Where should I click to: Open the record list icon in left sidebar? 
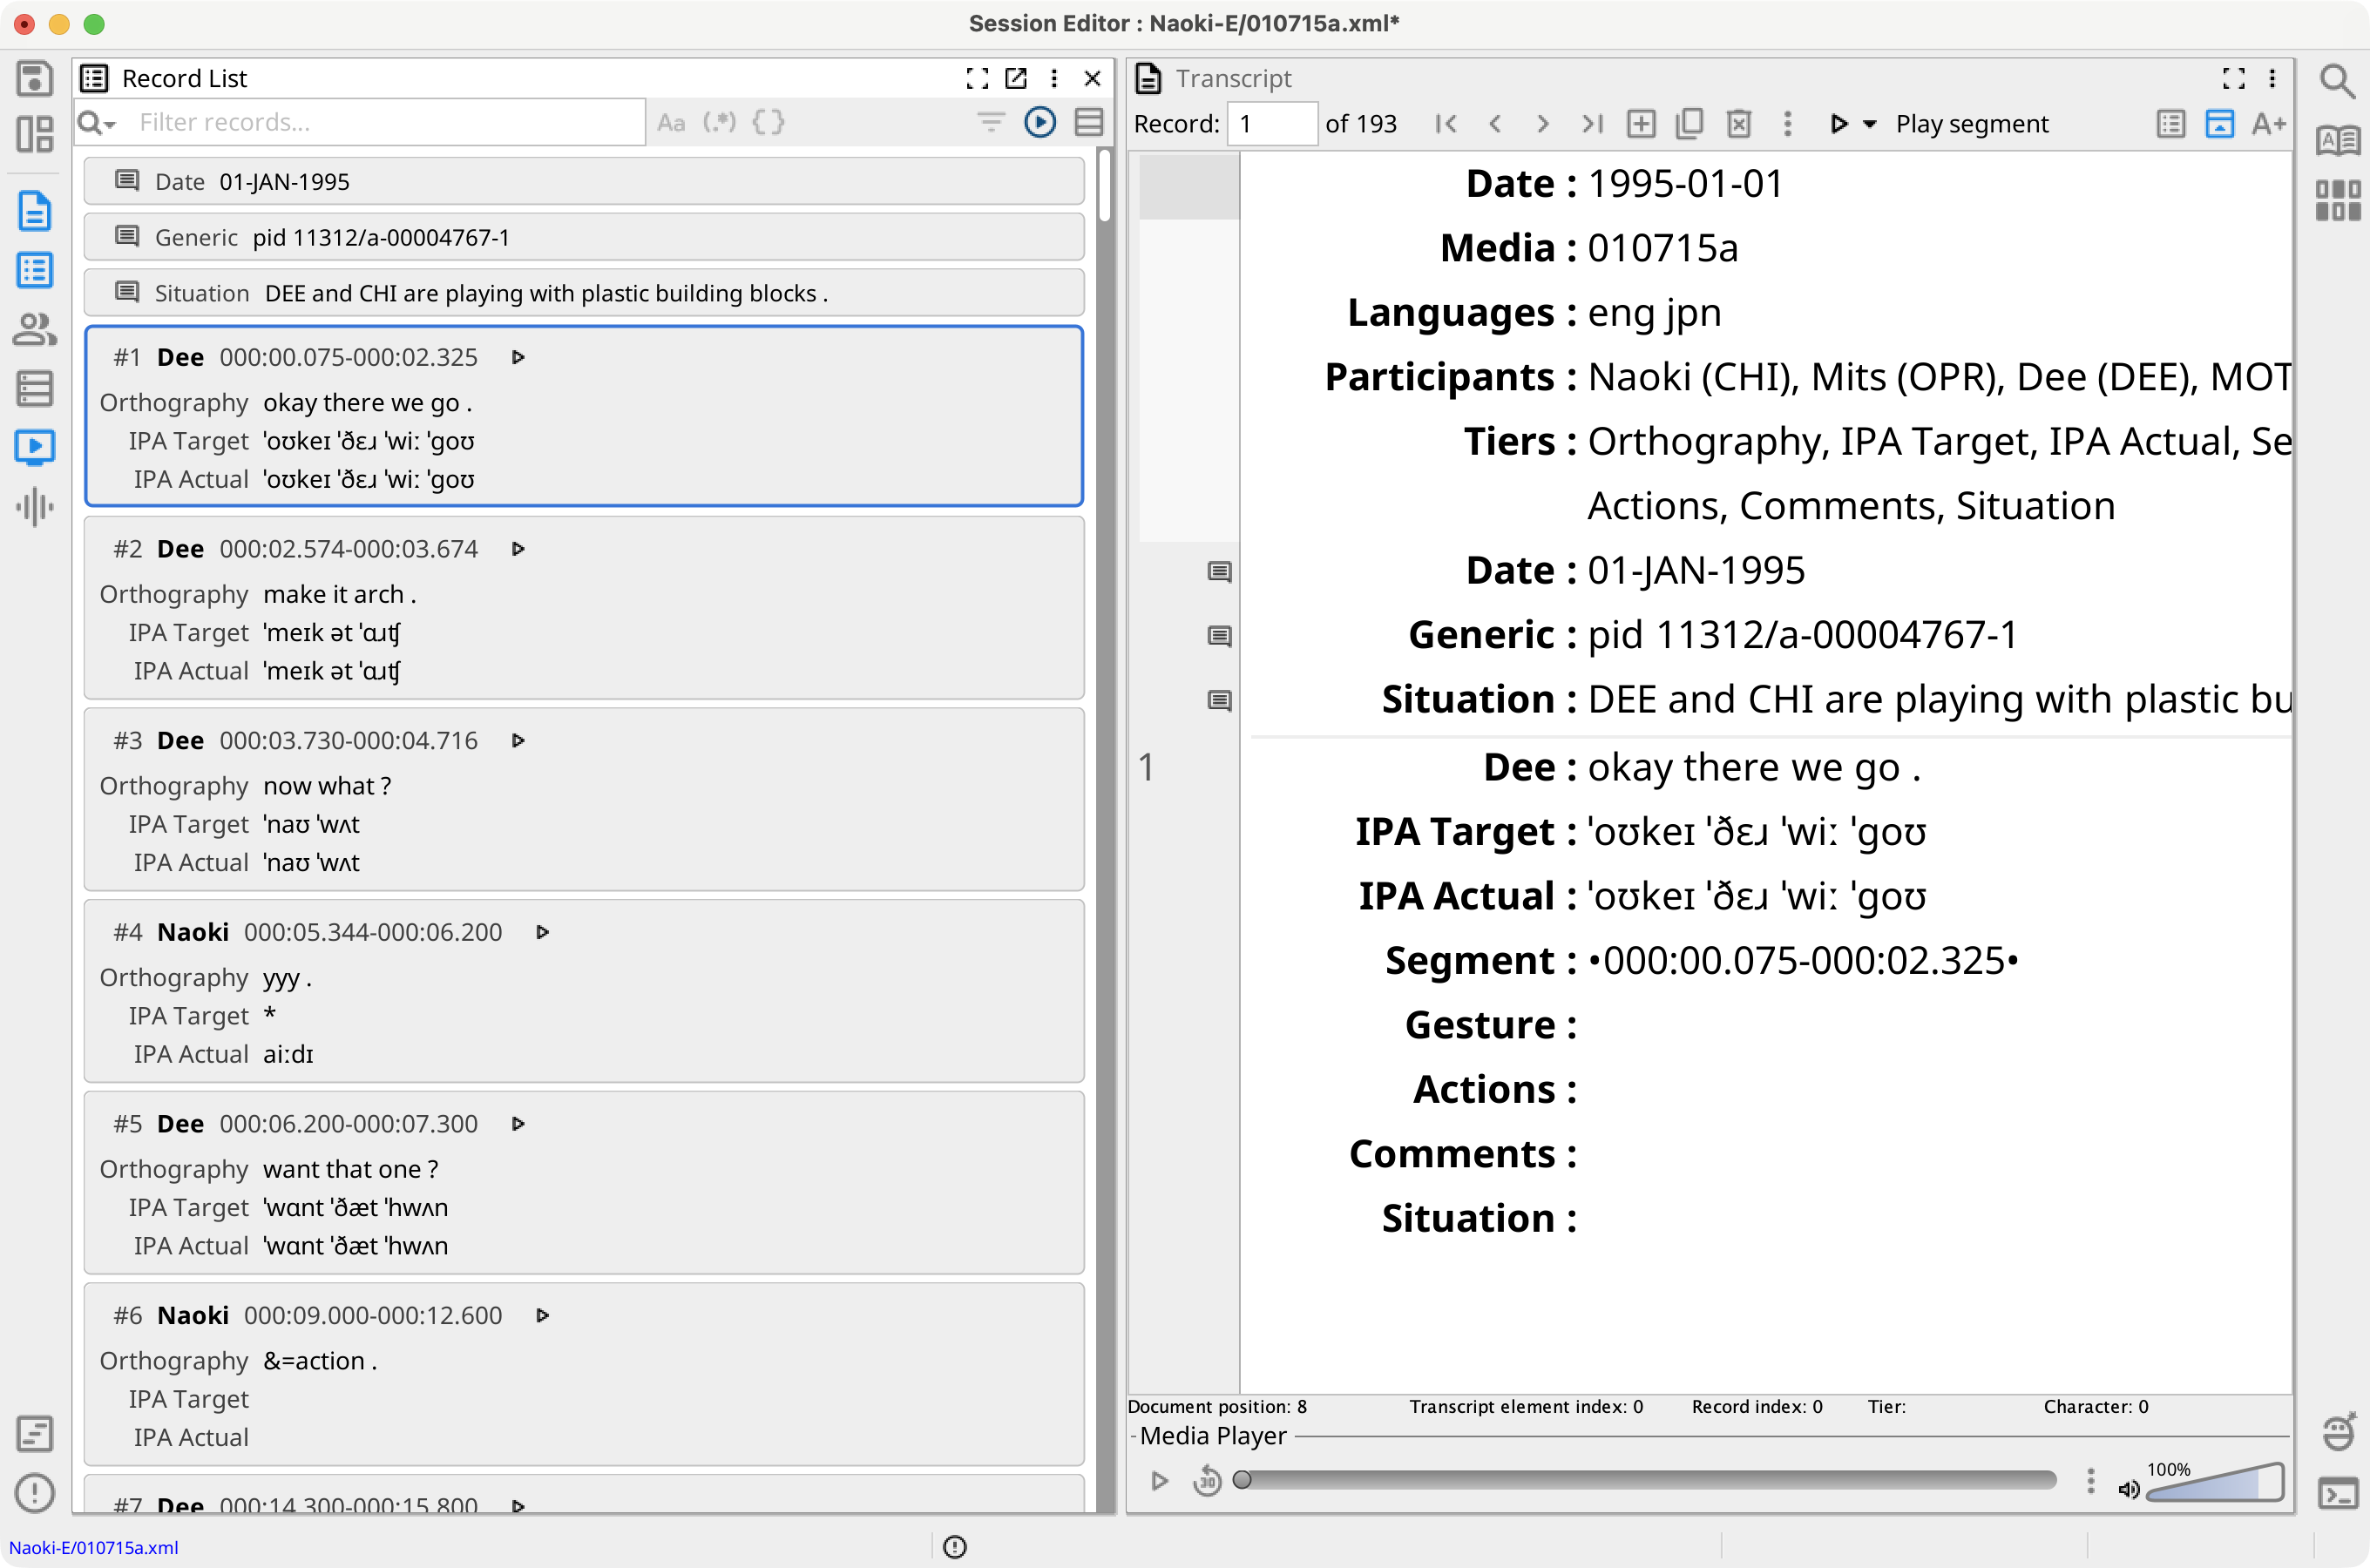(x=34, y=270)
